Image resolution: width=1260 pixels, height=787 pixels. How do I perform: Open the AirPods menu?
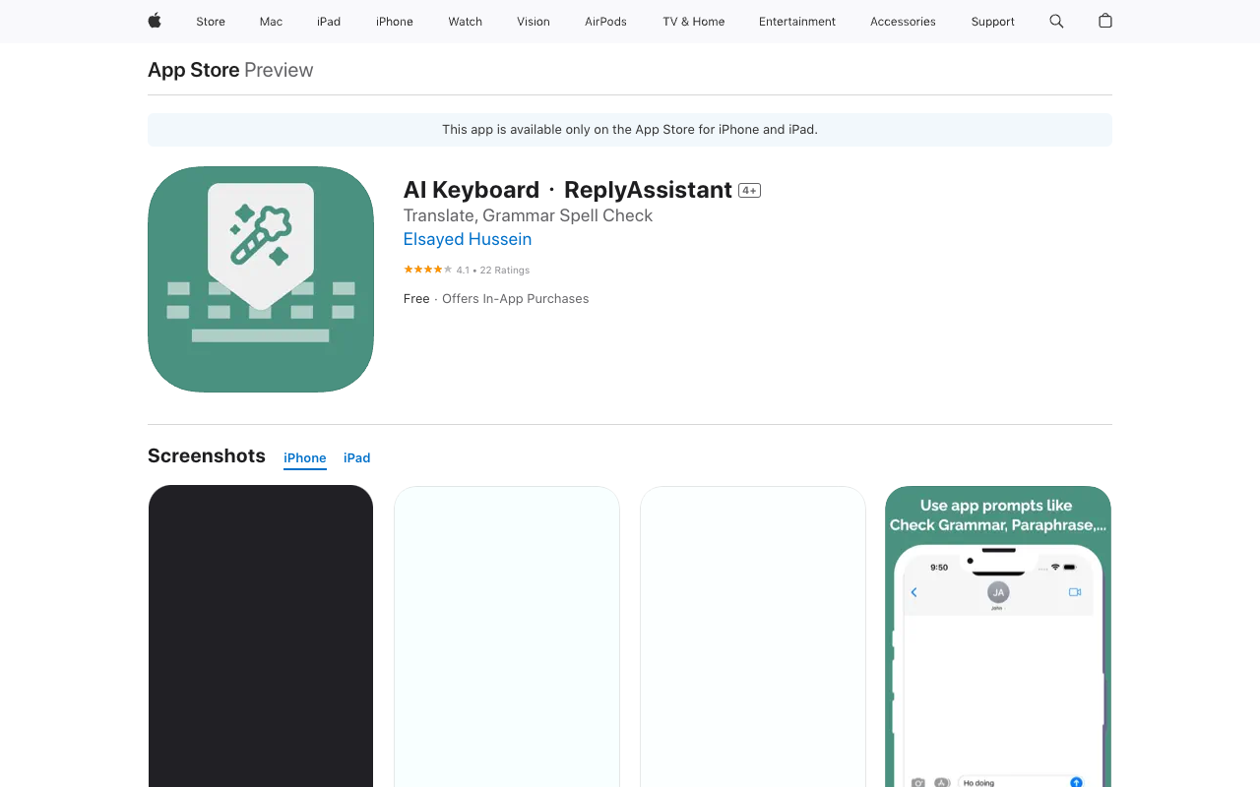(605, 22)
